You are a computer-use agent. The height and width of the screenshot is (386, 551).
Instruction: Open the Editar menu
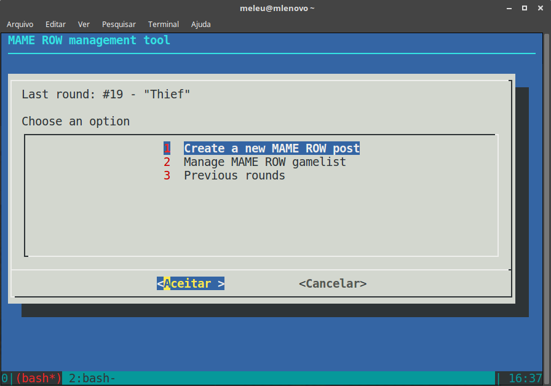pyautogui.click(x=55, y=25)
